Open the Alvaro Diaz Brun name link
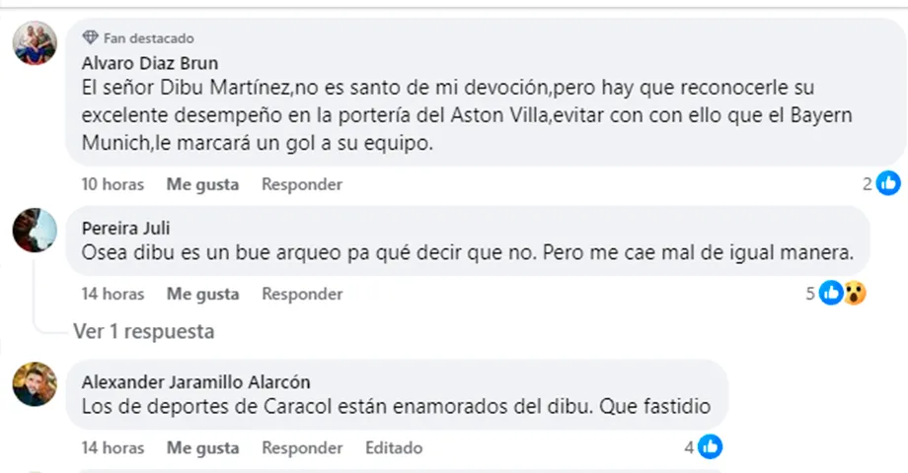 pos(149,63)
